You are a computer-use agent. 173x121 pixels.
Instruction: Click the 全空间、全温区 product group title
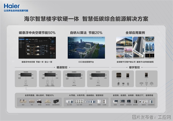[x=135, y=95]
